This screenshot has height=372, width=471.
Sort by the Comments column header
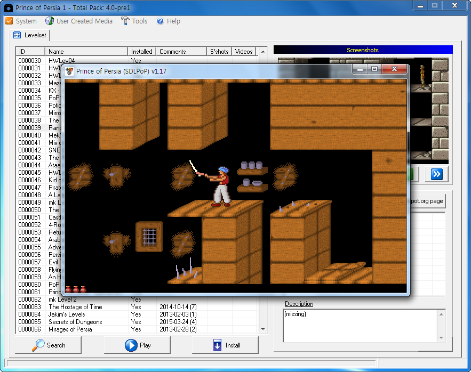click(181, 51)
